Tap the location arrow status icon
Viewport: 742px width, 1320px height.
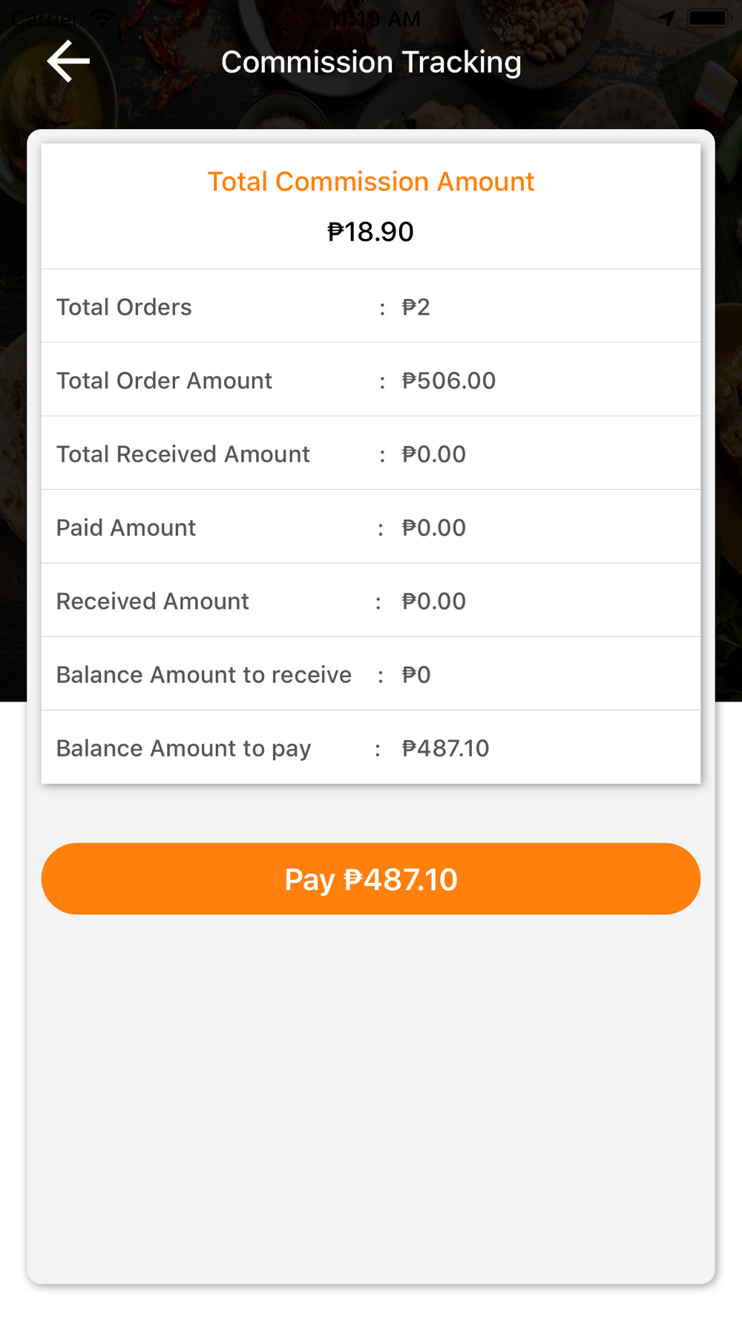(x=666, y=19)
